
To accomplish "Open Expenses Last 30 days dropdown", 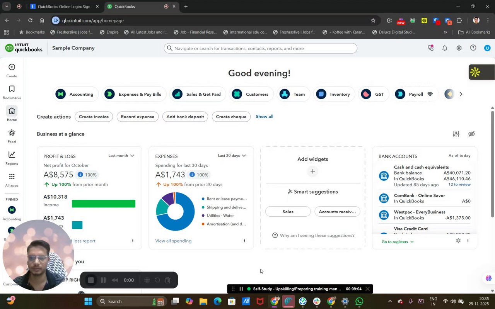I will [232, 156].
